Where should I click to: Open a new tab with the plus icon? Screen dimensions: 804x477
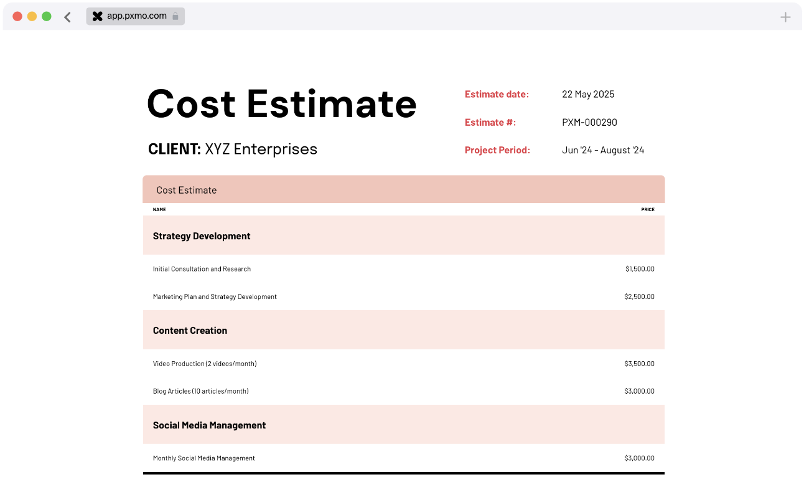785,17
